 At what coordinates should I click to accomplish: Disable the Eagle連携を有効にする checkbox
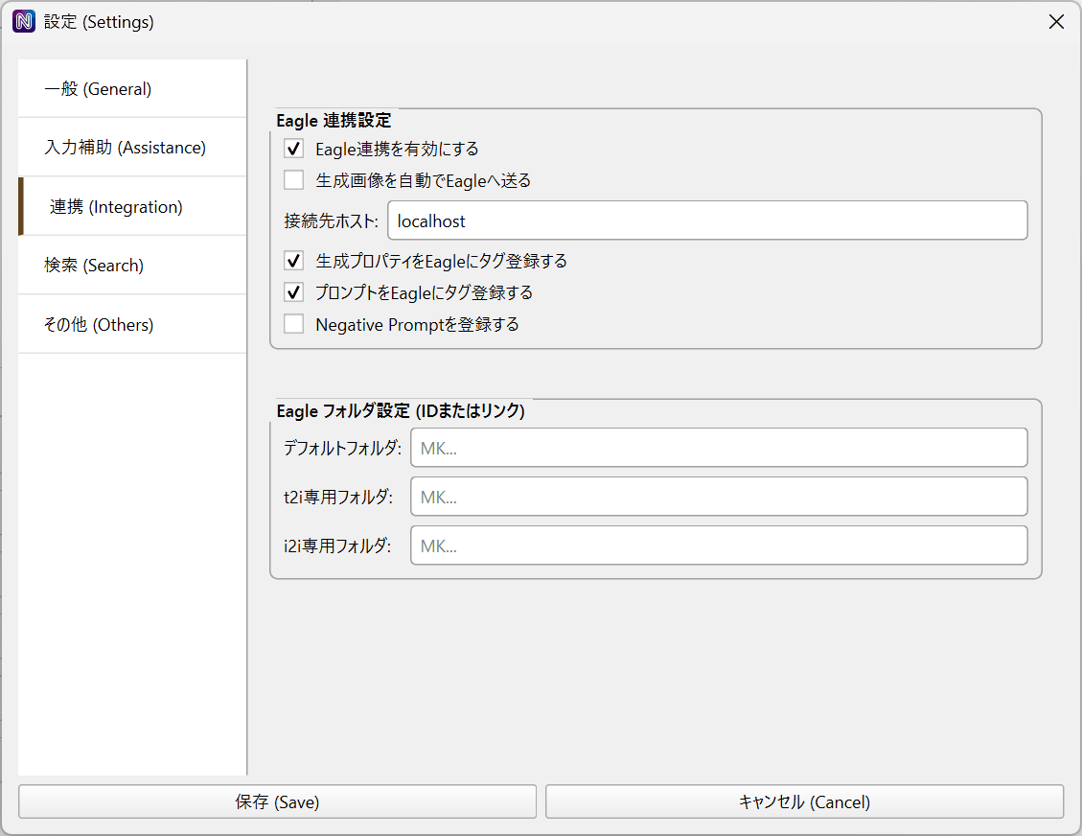294,149
